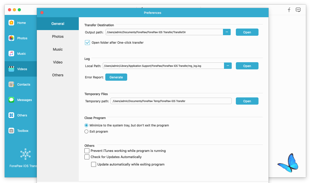The width and height of the screenshot is (310, 183).
Task: Click the Home icon in sidebar
Action: [x=11, y=23]
